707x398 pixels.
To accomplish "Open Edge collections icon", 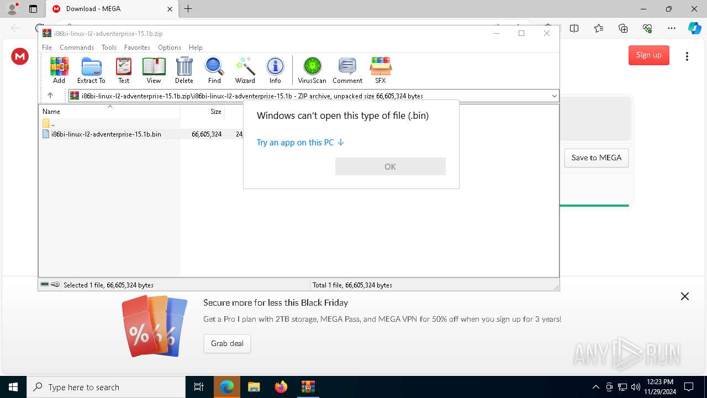I will [623, 28].
